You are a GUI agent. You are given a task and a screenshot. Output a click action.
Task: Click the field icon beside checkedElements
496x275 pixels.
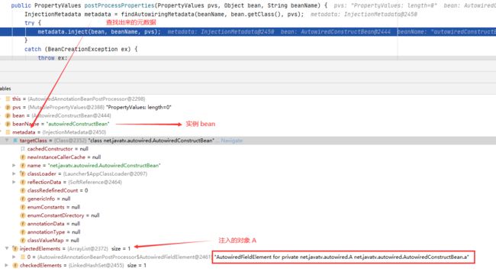pyautogui.click(x=14, y=265)
